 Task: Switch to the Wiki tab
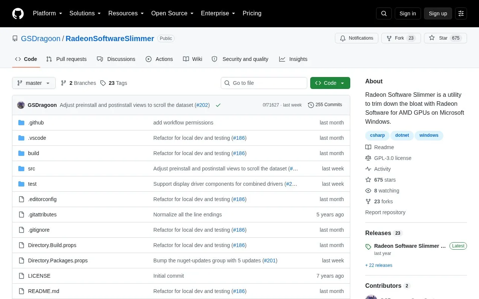pos(193,59)
